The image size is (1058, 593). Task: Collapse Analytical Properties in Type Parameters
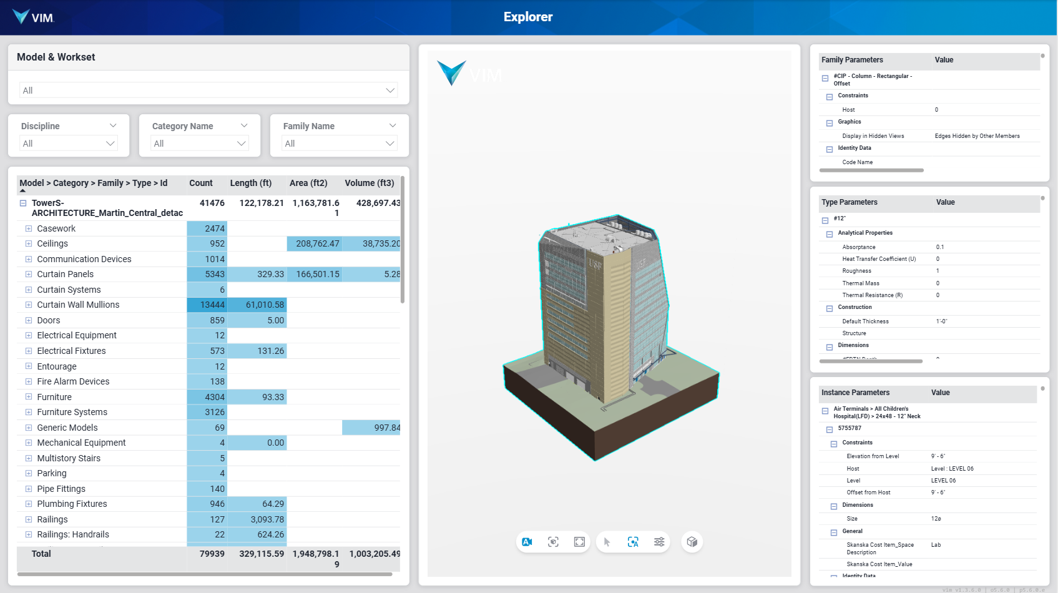pyautogui.click(x=830, y=234)
